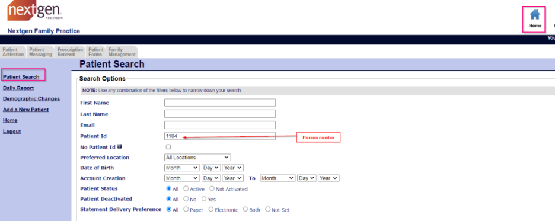Open the Family Management tab
This screenshot has width=555, height=221.
[122, 52]
